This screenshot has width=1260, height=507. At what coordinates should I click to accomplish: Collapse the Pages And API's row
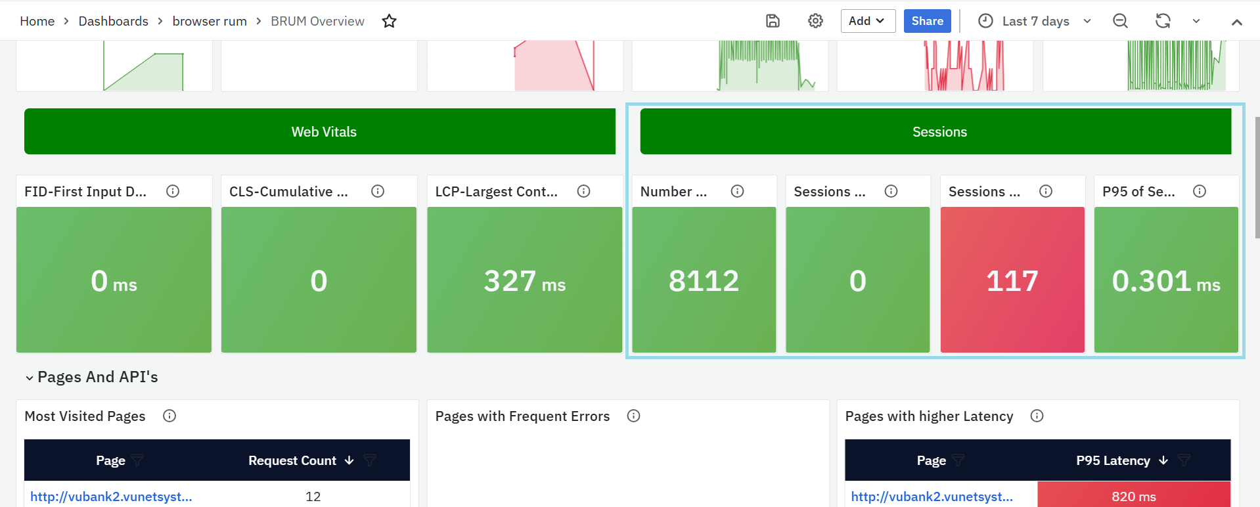click(x=30, y=378)
